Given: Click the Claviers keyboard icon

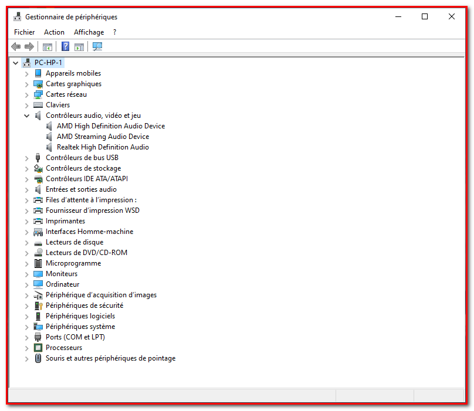Looking at the screenshot, I should (38, 105).
